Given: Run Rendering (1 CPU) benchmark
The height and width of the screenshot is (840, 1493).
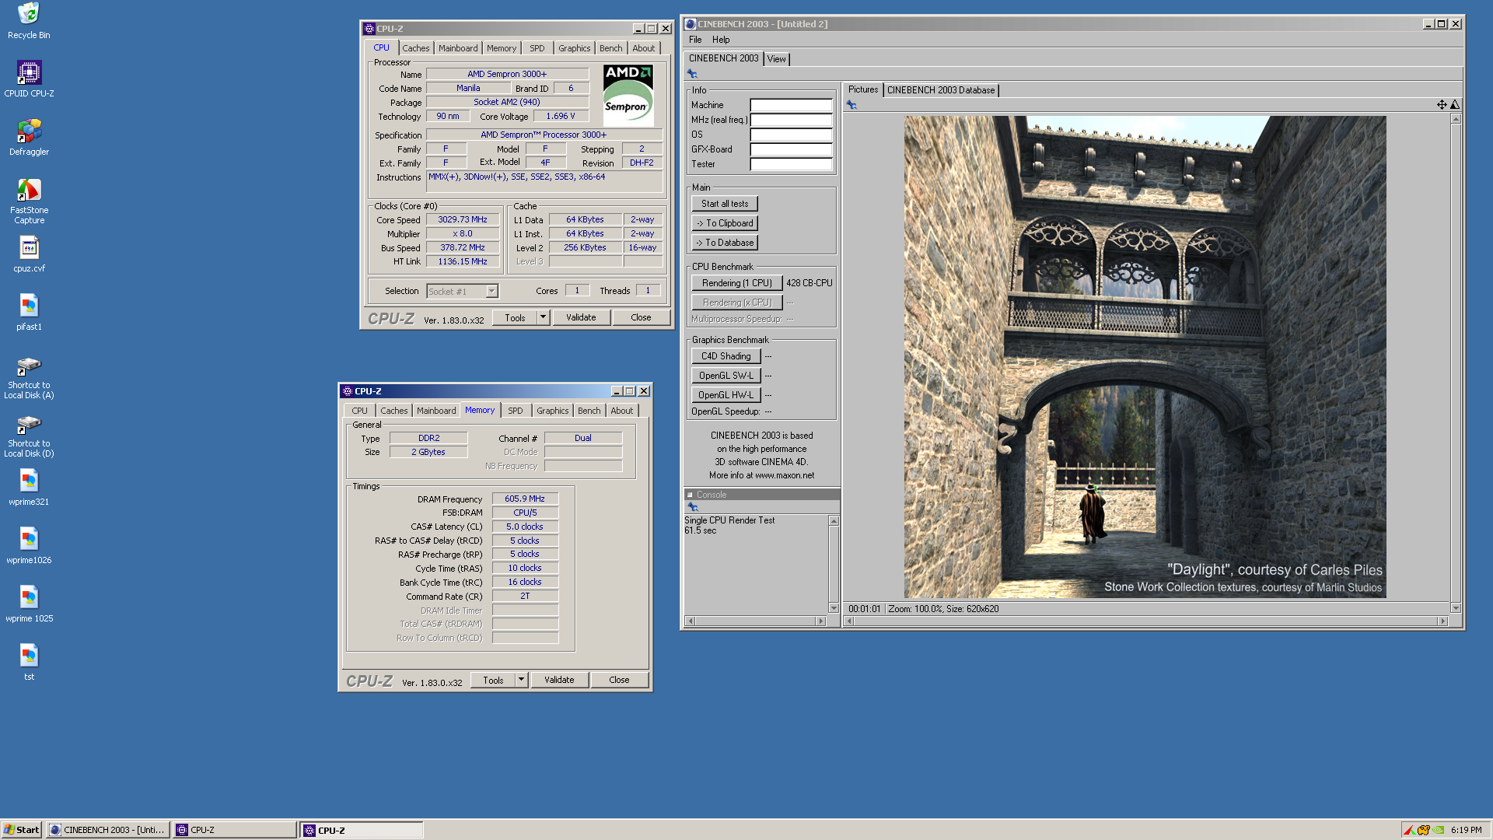Looking at the screenshot, I should (737, 283).
